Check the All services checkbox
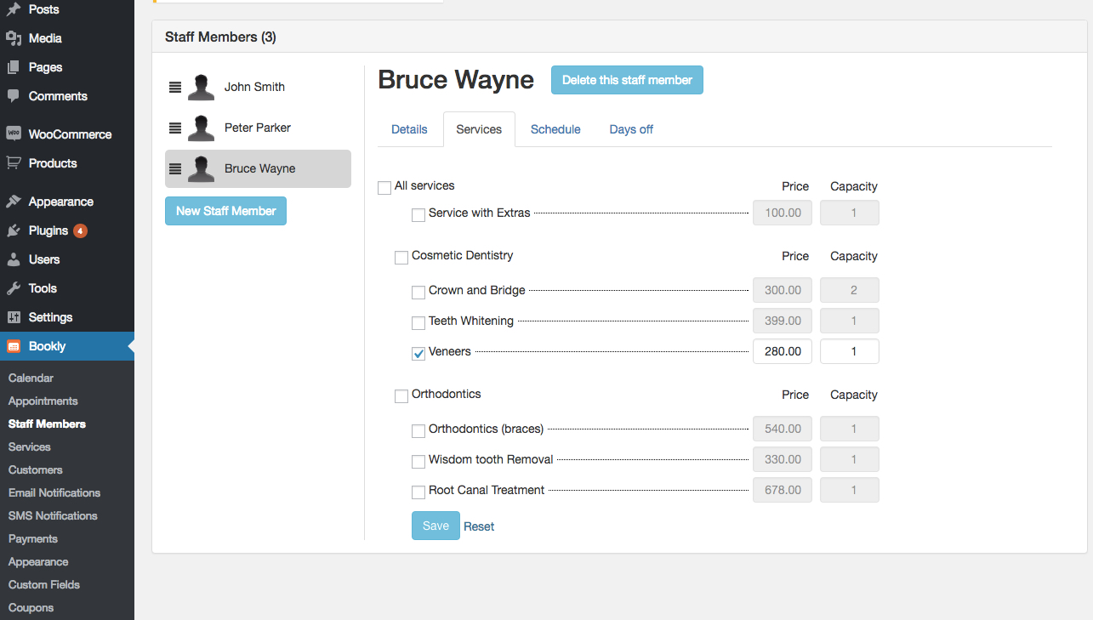 [x=384, y=187]
